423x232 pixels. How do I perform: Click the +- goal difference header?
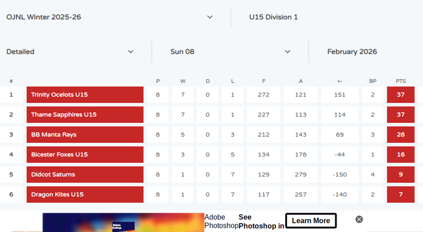[x=340, y=81]
